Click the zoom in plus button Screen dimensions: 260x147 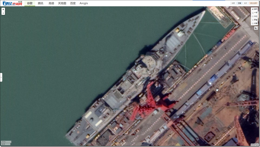(x=3, y=10)
